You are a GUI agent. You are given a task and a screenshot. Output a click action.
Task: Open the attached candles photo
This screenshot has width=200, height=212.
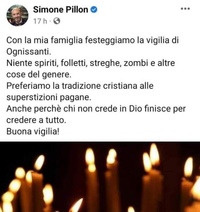[100, 177]
